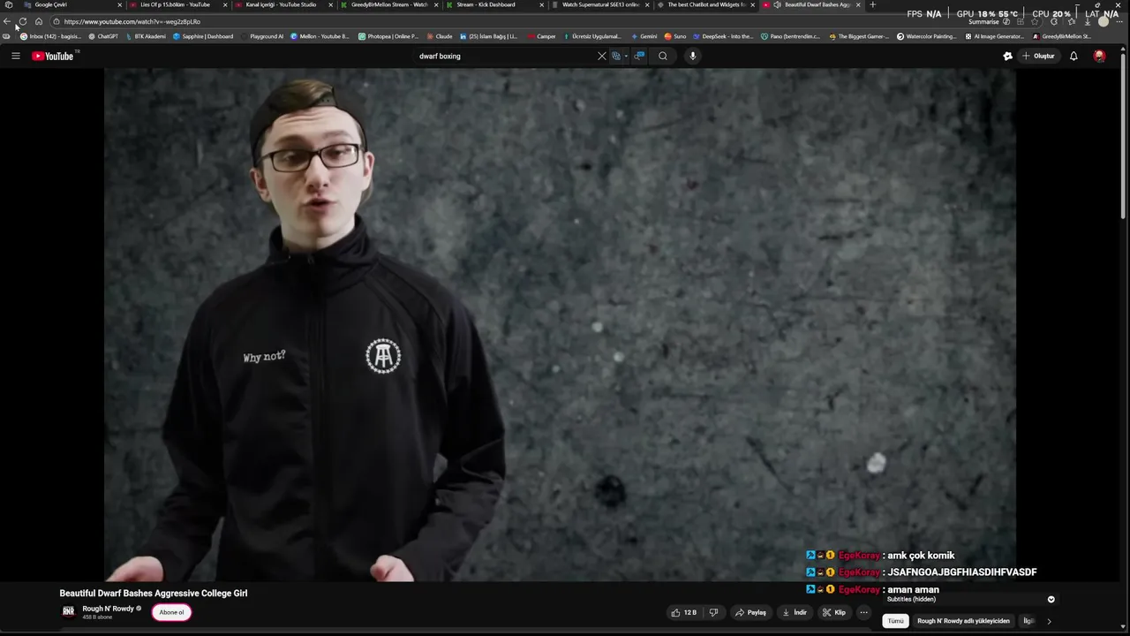This screenshot has height=636, width=1130.
Task: Open AI Image Generator bookmark
Action: tap(995, 36)
